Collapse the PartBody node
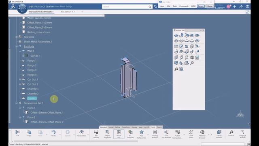 point(17,47)
